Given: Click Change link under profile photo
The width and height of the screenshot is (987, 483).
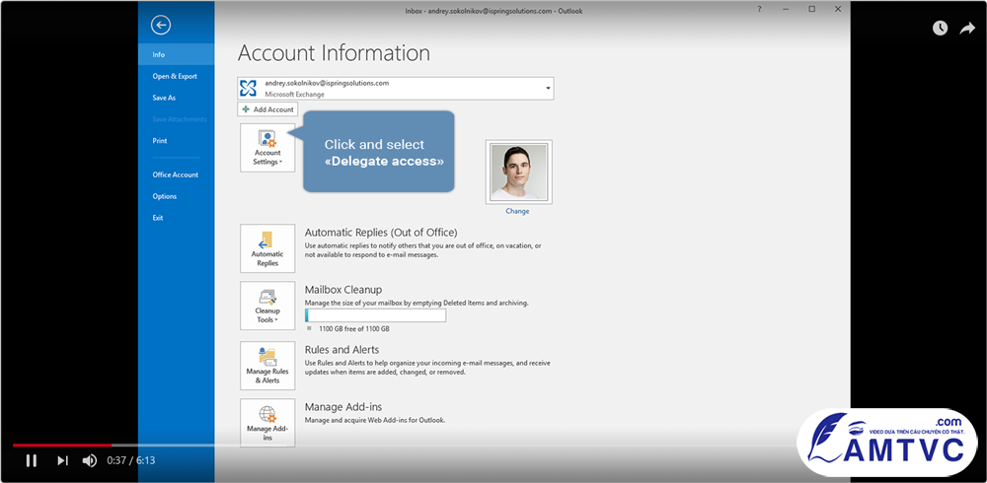Looking at the screenshot, I should [517, 211].
